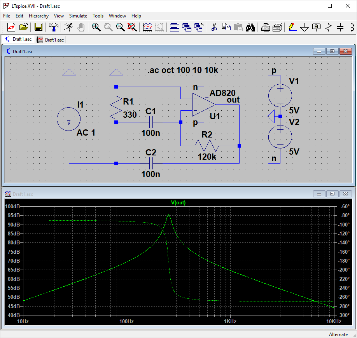Image resolution: width=357 pixels, height=338 pixels.
Task: Click the -60° phase axis label
Action: 345,206
